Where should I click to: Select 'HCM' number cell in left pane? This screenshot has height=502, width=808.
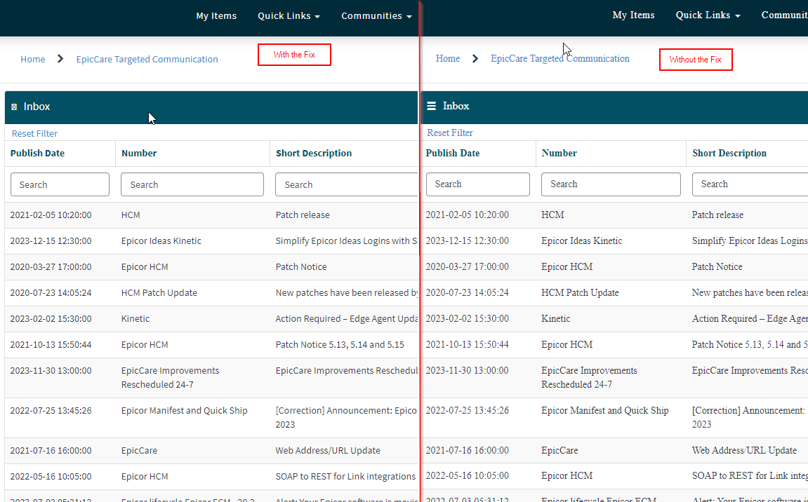(131, 215)
